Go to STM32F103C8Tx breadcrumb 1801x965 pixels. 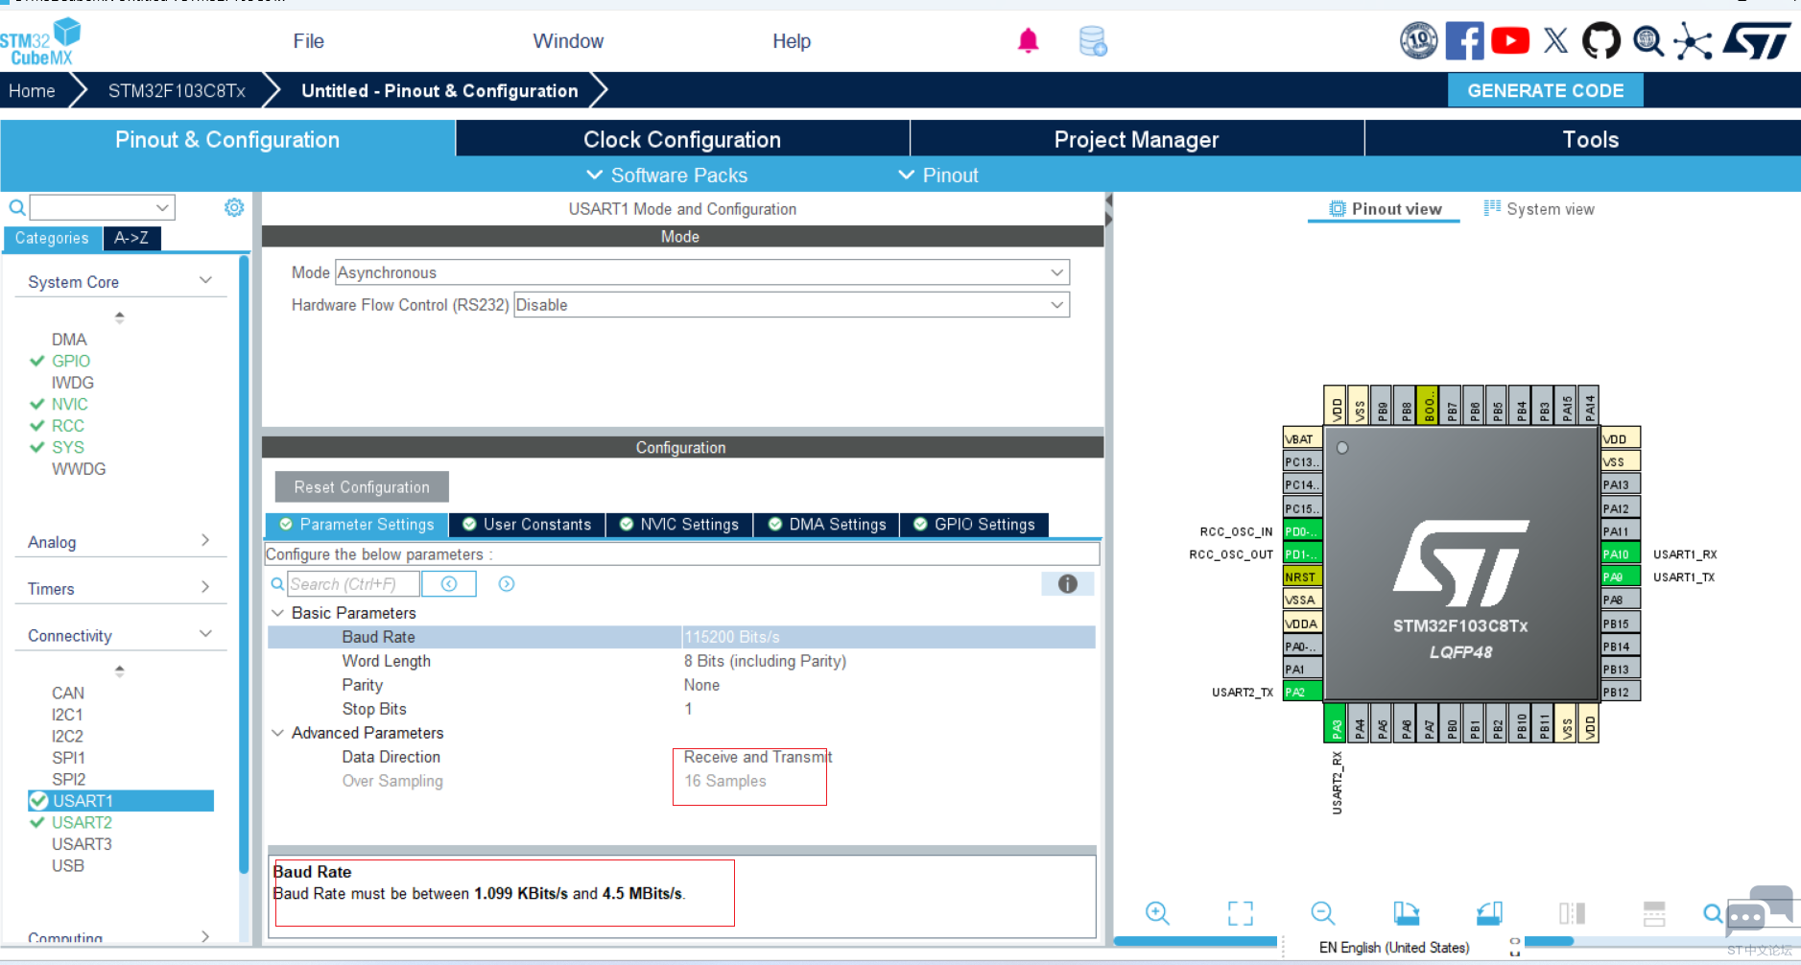click(x=177, y=91)
